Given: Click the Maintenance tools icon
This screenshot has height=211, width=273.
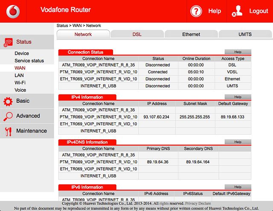Looking at the screenshot, I should coord(8,131).
